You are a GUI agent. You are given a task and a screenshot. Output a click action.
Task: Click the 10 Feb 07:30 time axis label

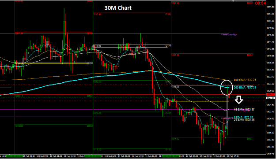point(43,156)
